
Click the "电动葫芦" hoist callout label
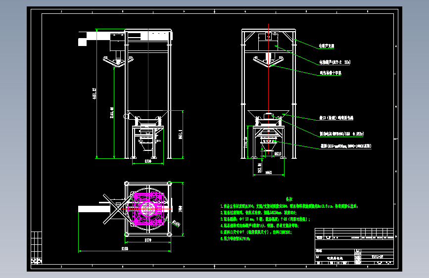click(334, 62)
